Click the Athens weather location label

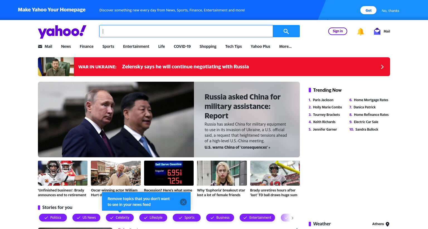(x=378, y=224)
